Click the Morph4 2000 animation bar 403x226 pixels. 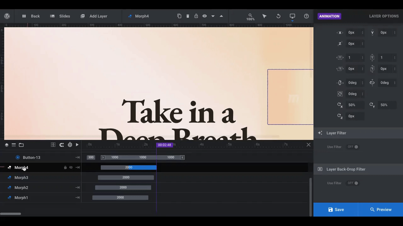click(x=128, y=168)
